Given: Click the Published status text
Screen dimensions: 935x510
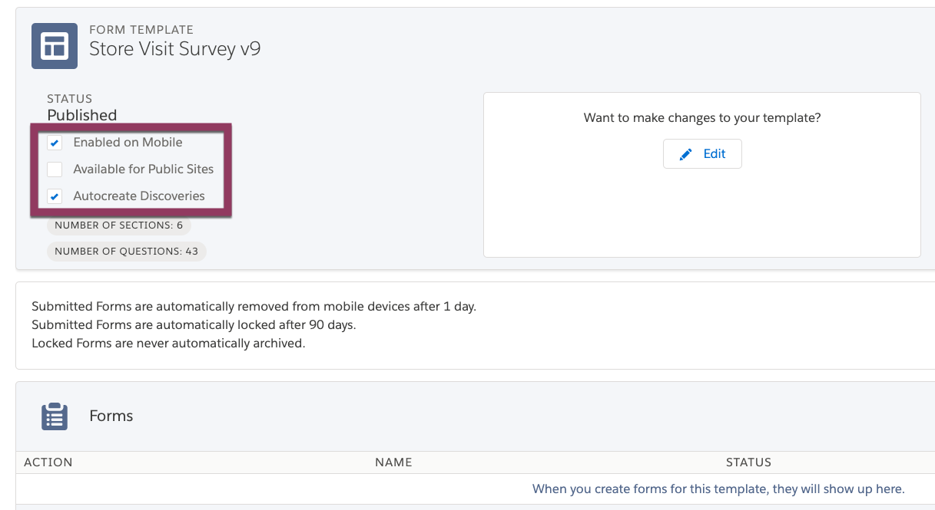Looking at the screenshot, I should [x=82, y=115].
